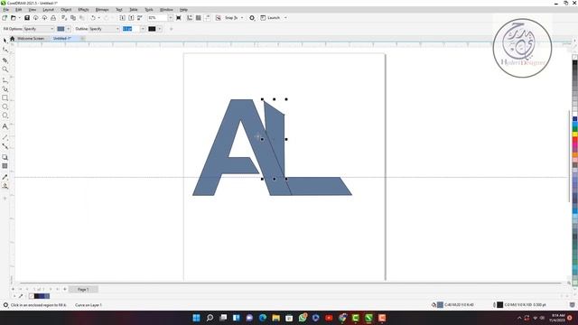
Task: Open File Explorer from taskbar
Action: pyautogui.click(x=276, y=318)
